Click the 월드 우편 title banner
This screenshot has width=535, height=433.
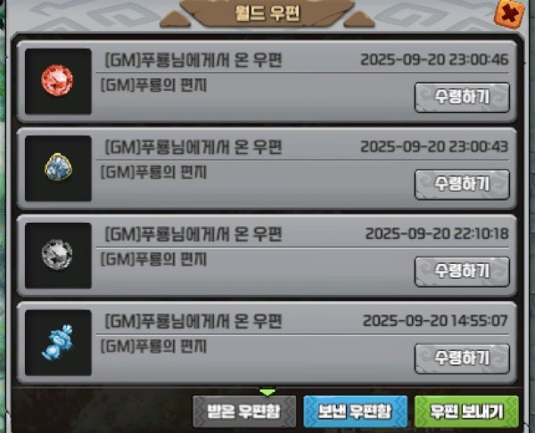[267, 13]
